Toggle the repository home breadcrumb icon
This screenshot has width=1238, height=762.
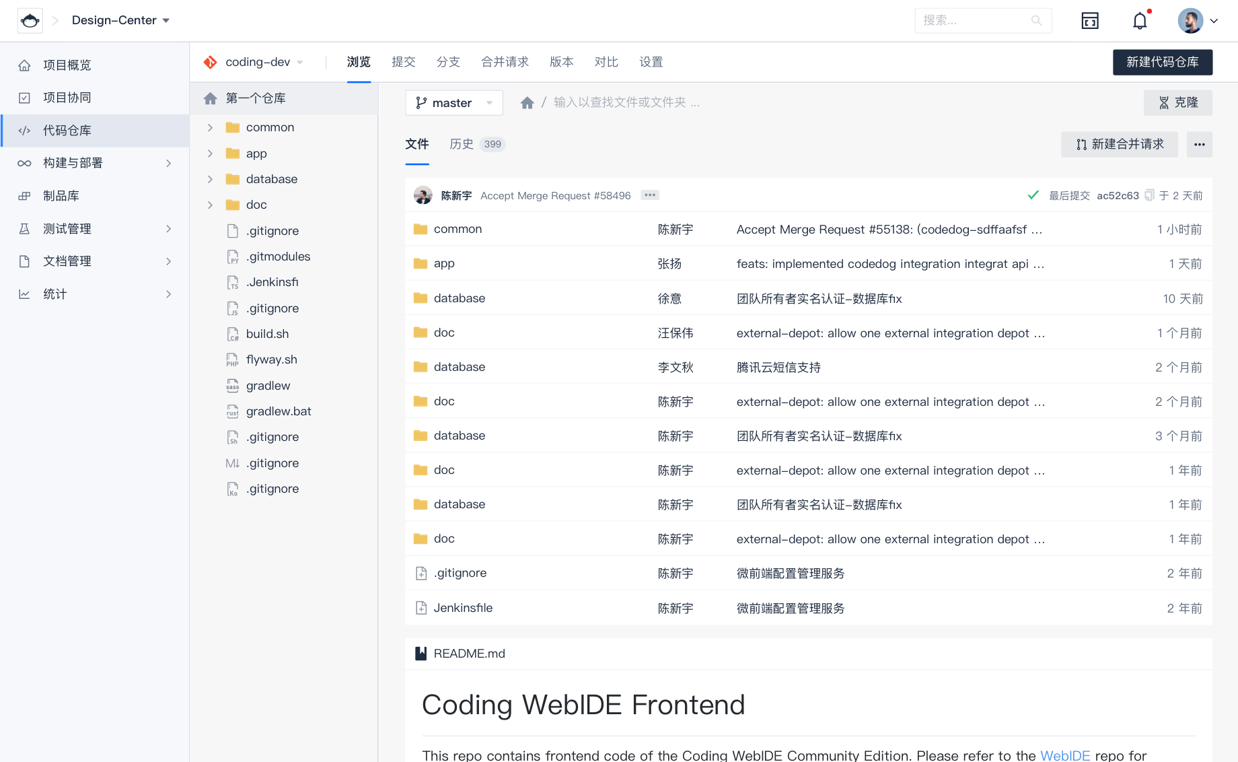click(527, 102)
